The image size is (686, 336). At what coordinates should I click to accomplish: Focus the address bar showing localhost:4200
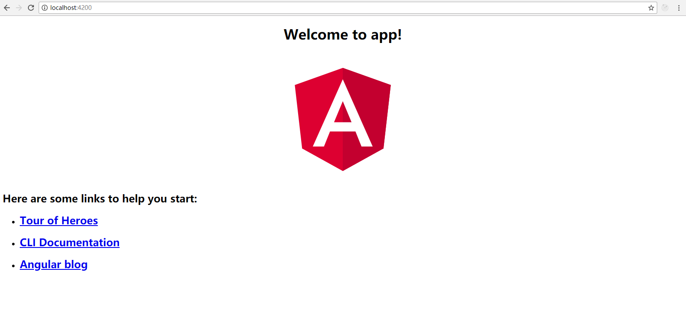tap(344, 8)
